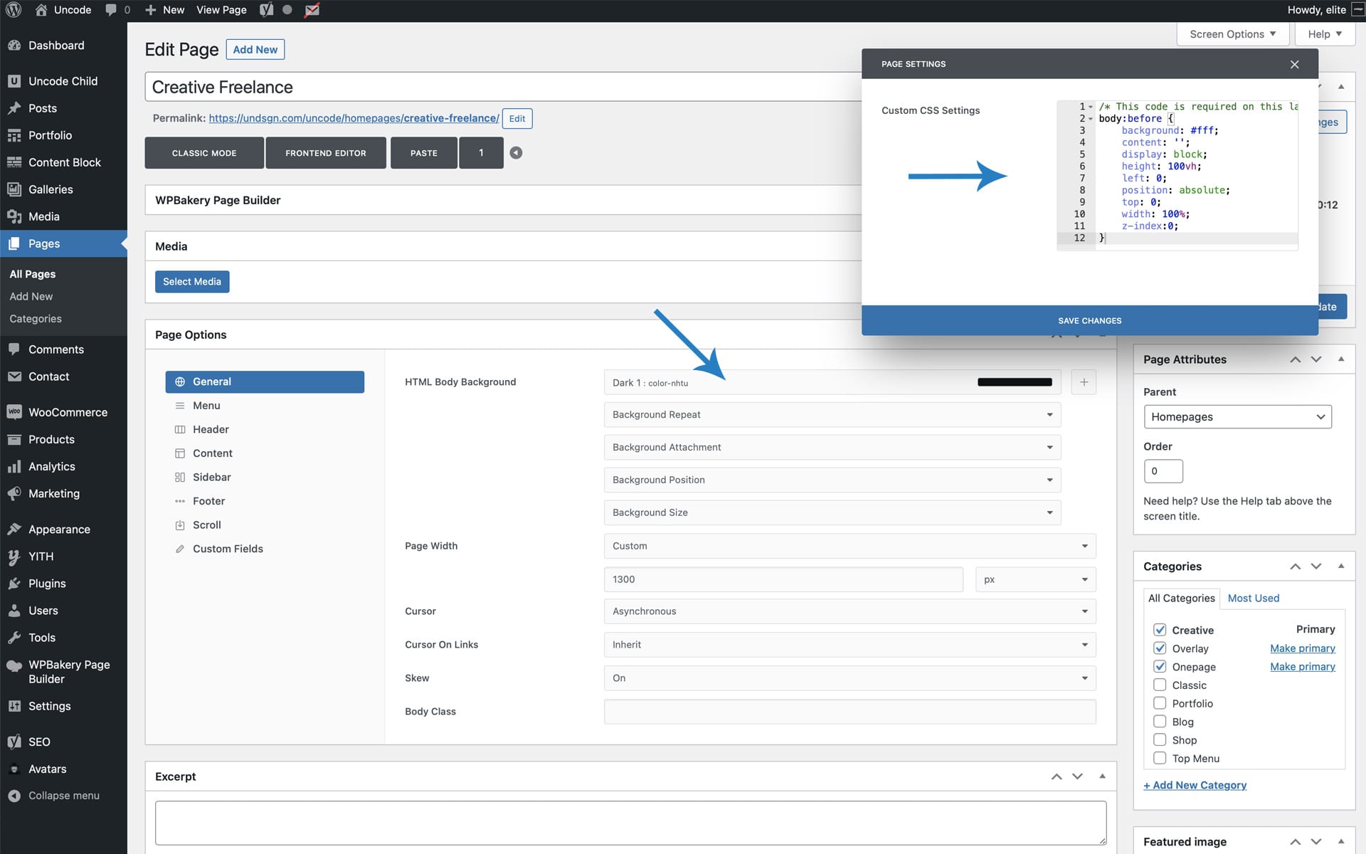
Task: Click the comments bubble in admin bar
Action: click(x=112, y=10)
